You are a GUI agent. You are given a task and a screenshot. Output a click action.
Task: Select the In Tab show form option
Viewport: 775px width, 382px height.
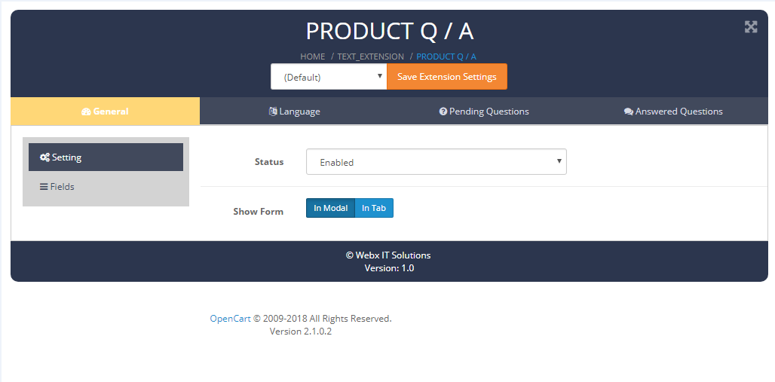point(374,208)
